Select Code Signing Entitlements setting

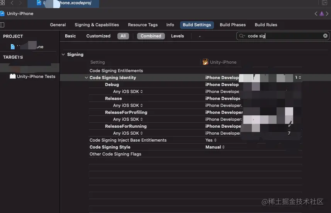116,71
